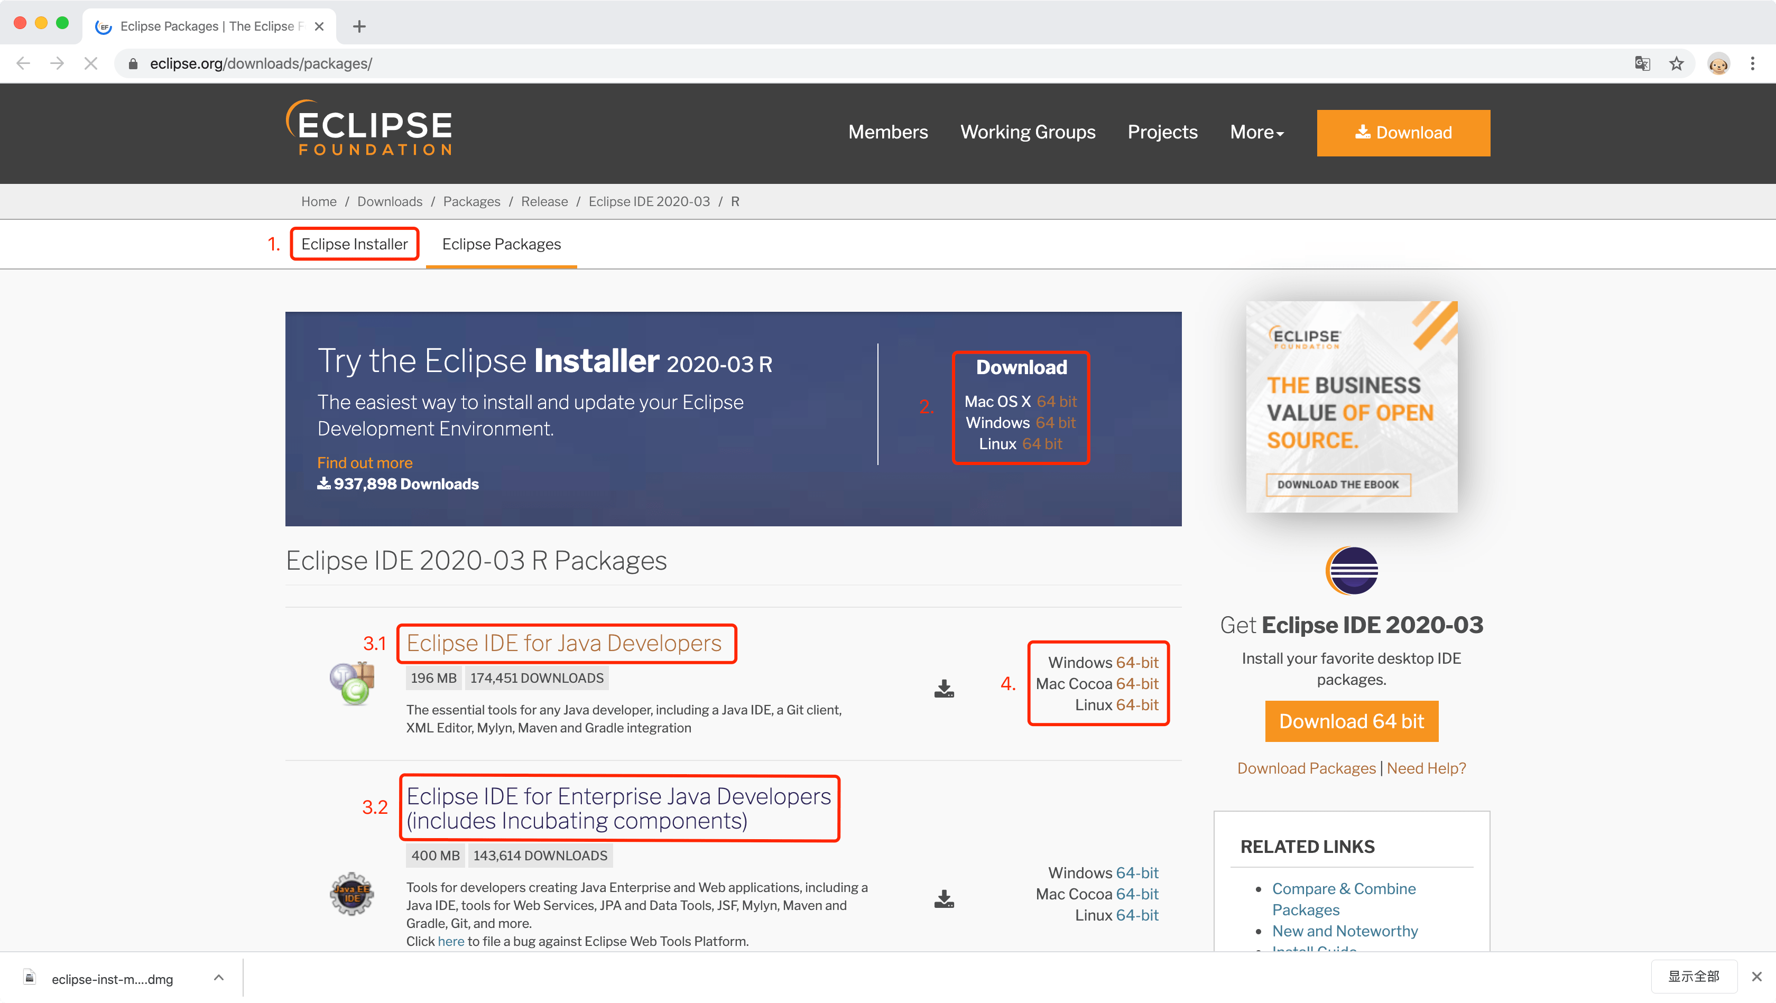Click download icon for Enterprise Java package
Screen dimensions: 1776x1003
(944, 898)
